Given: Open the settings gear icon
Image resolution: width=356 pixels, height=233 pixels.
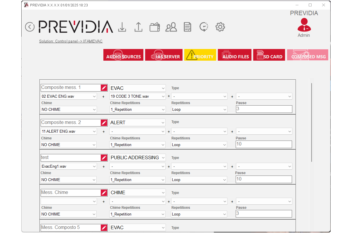Looking at the screenshot, I should coord(220,27).
